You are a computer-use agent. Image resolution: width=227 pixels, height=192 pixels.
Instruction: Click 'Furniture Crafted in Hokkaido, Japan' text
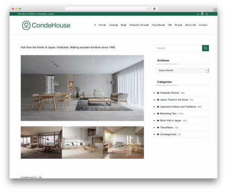click(x=36, y=14)
